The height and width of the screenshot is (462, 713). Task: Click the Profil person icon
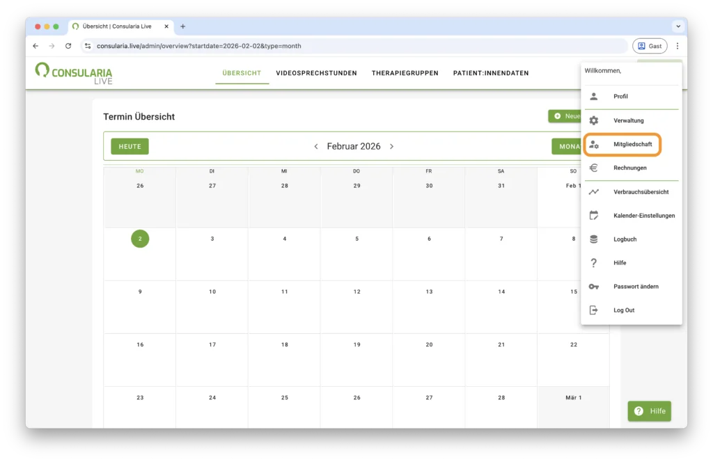[x=593, y=97]
